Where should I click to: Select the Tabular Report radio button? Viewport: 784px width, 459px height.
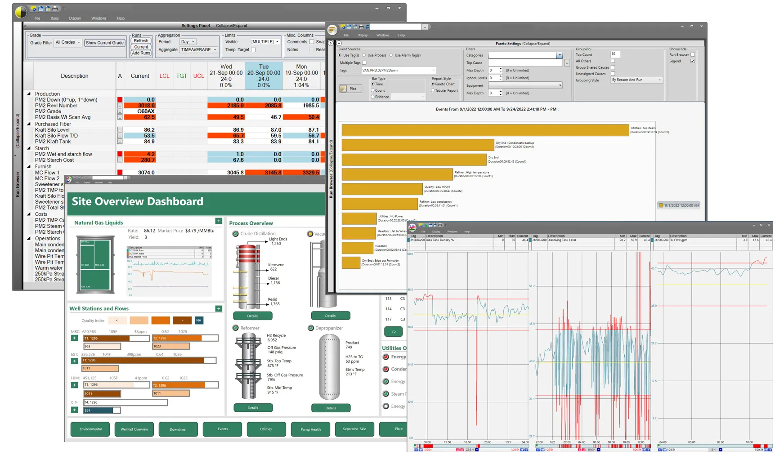[x=433, y=90]
